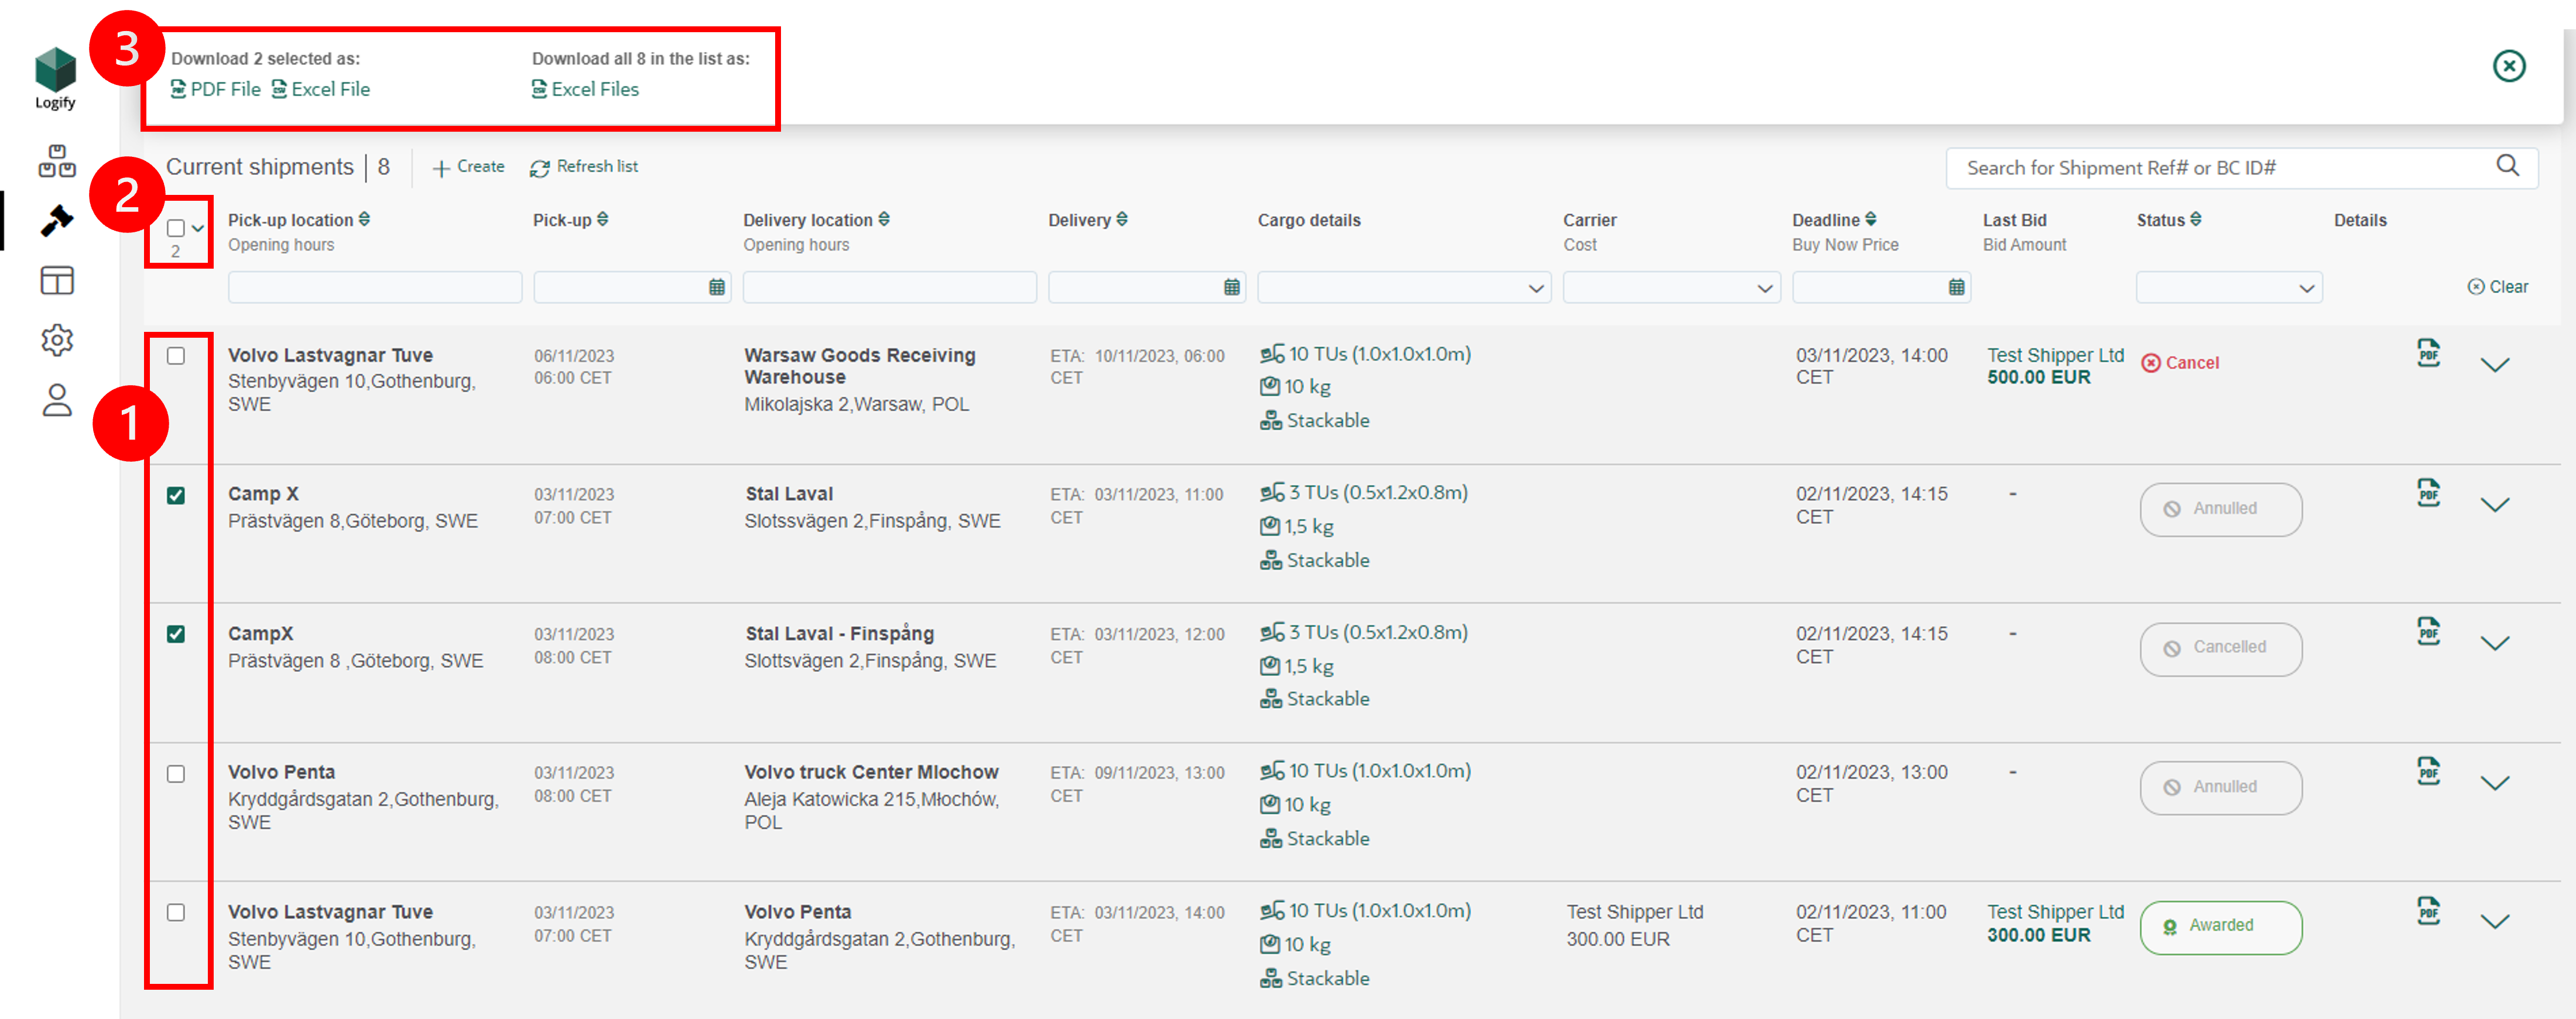Expand details of Volvo truck Center Mlochow shipment

coord(2496,783)
